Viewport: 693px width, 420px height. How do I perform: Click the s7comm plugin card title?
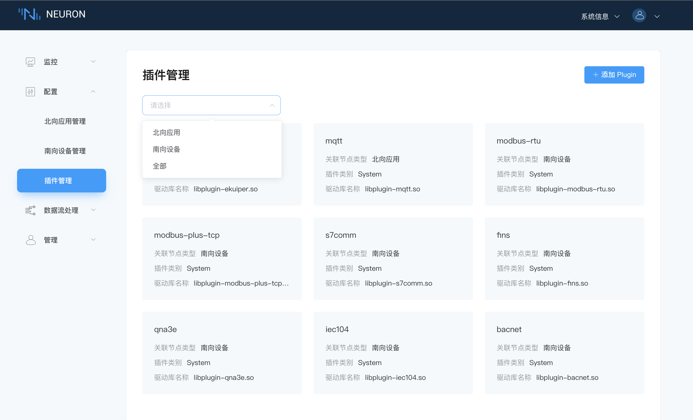pyautogui.click(x=341, y=235)
